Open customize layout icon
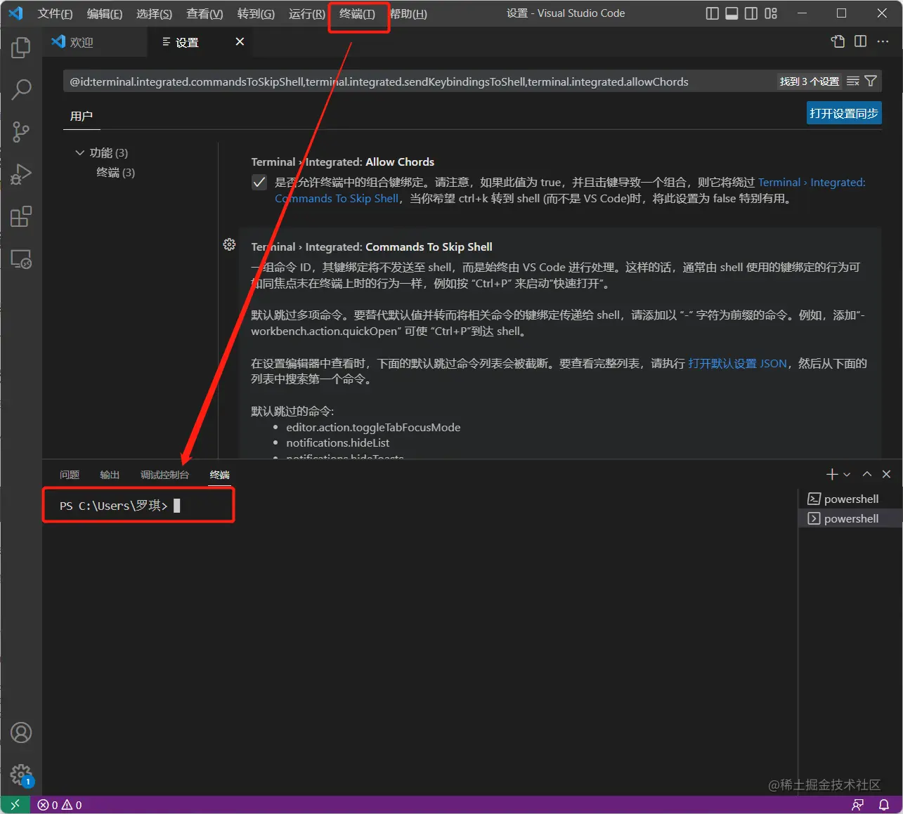 [771, 13]
